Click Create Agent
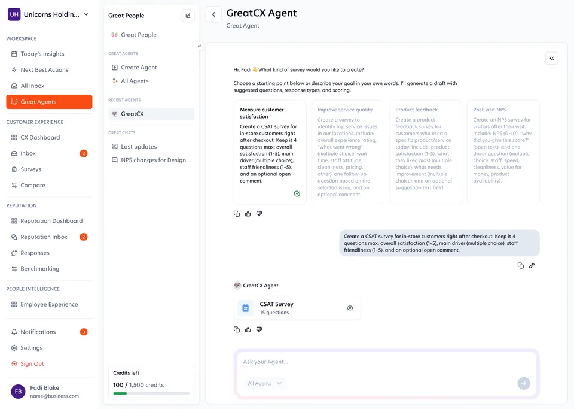The width and height of the screenshot is (574, 409). click(151, 68)
